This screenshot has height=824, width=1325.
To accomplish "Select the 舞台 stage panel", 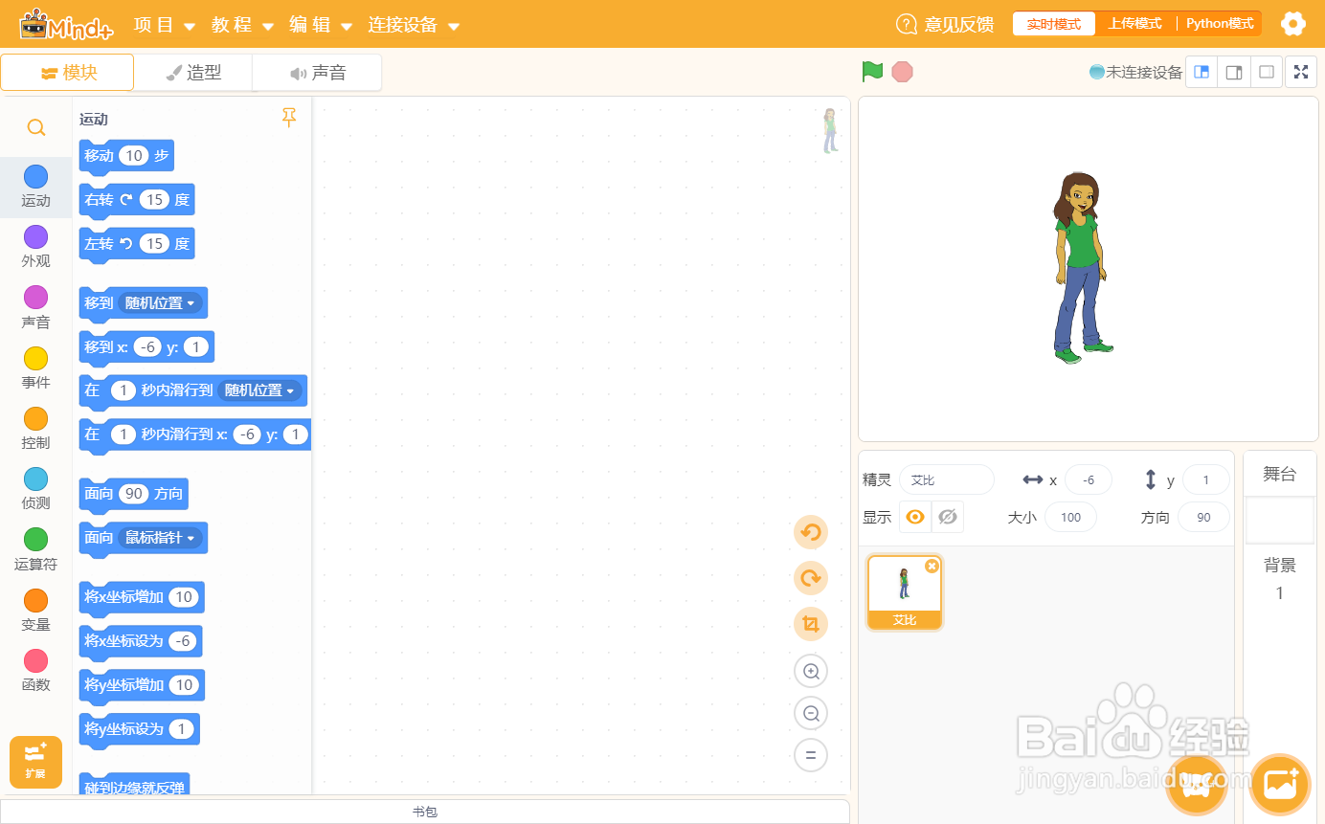I will [x=1280, y=473].
